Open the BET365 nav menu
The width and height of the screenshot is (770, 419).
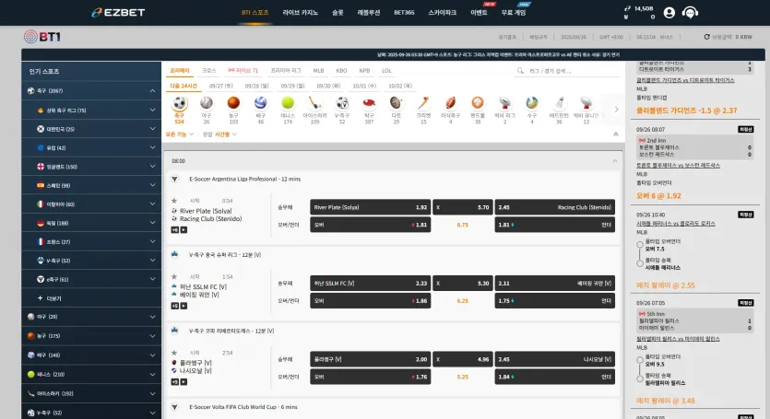tap(404, 13)
